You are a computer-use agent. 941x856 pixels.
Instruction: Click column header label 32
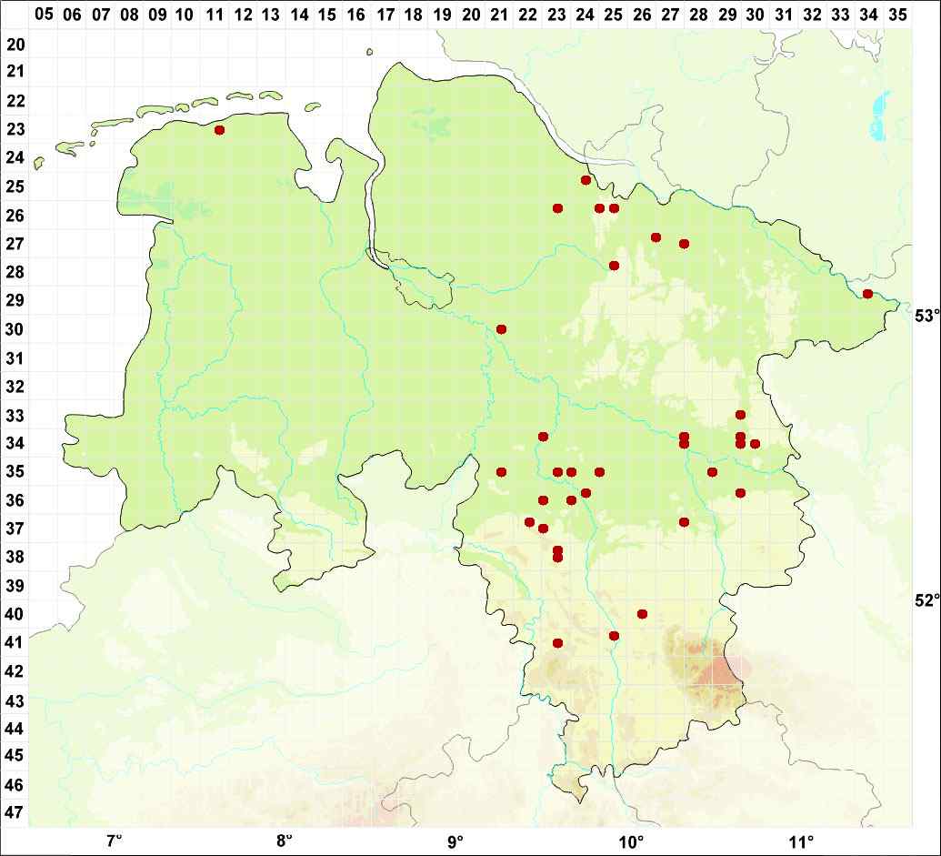pyautogui.click(x=812, y=14)
